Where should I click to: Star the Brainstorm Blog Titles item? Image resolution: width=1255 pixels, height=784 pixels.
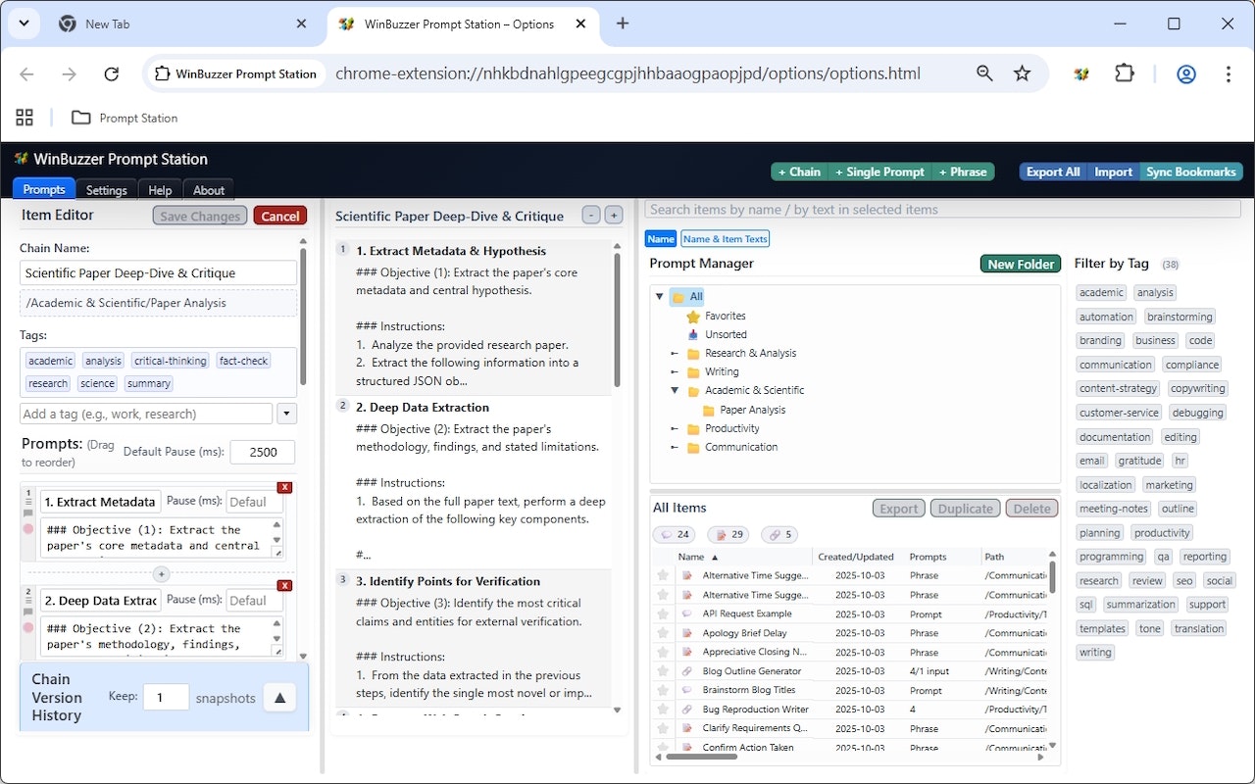pyautogui.click(x=663, y=690)
